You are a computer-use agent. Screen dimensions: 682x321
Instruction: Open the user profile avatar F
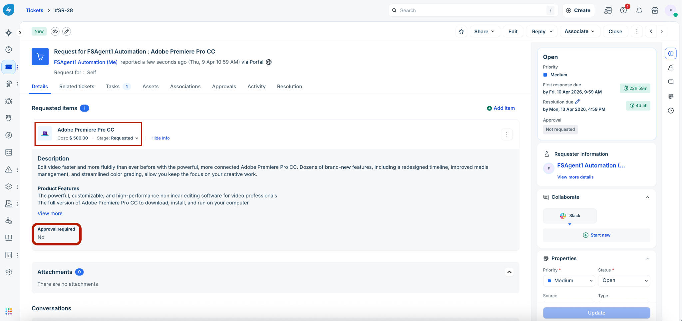(x=671, y=10)
